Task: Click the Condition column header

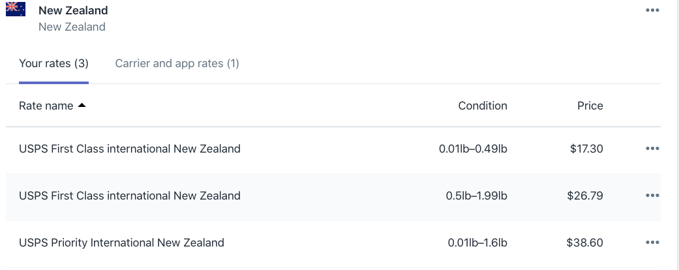Action: [483, 106]
